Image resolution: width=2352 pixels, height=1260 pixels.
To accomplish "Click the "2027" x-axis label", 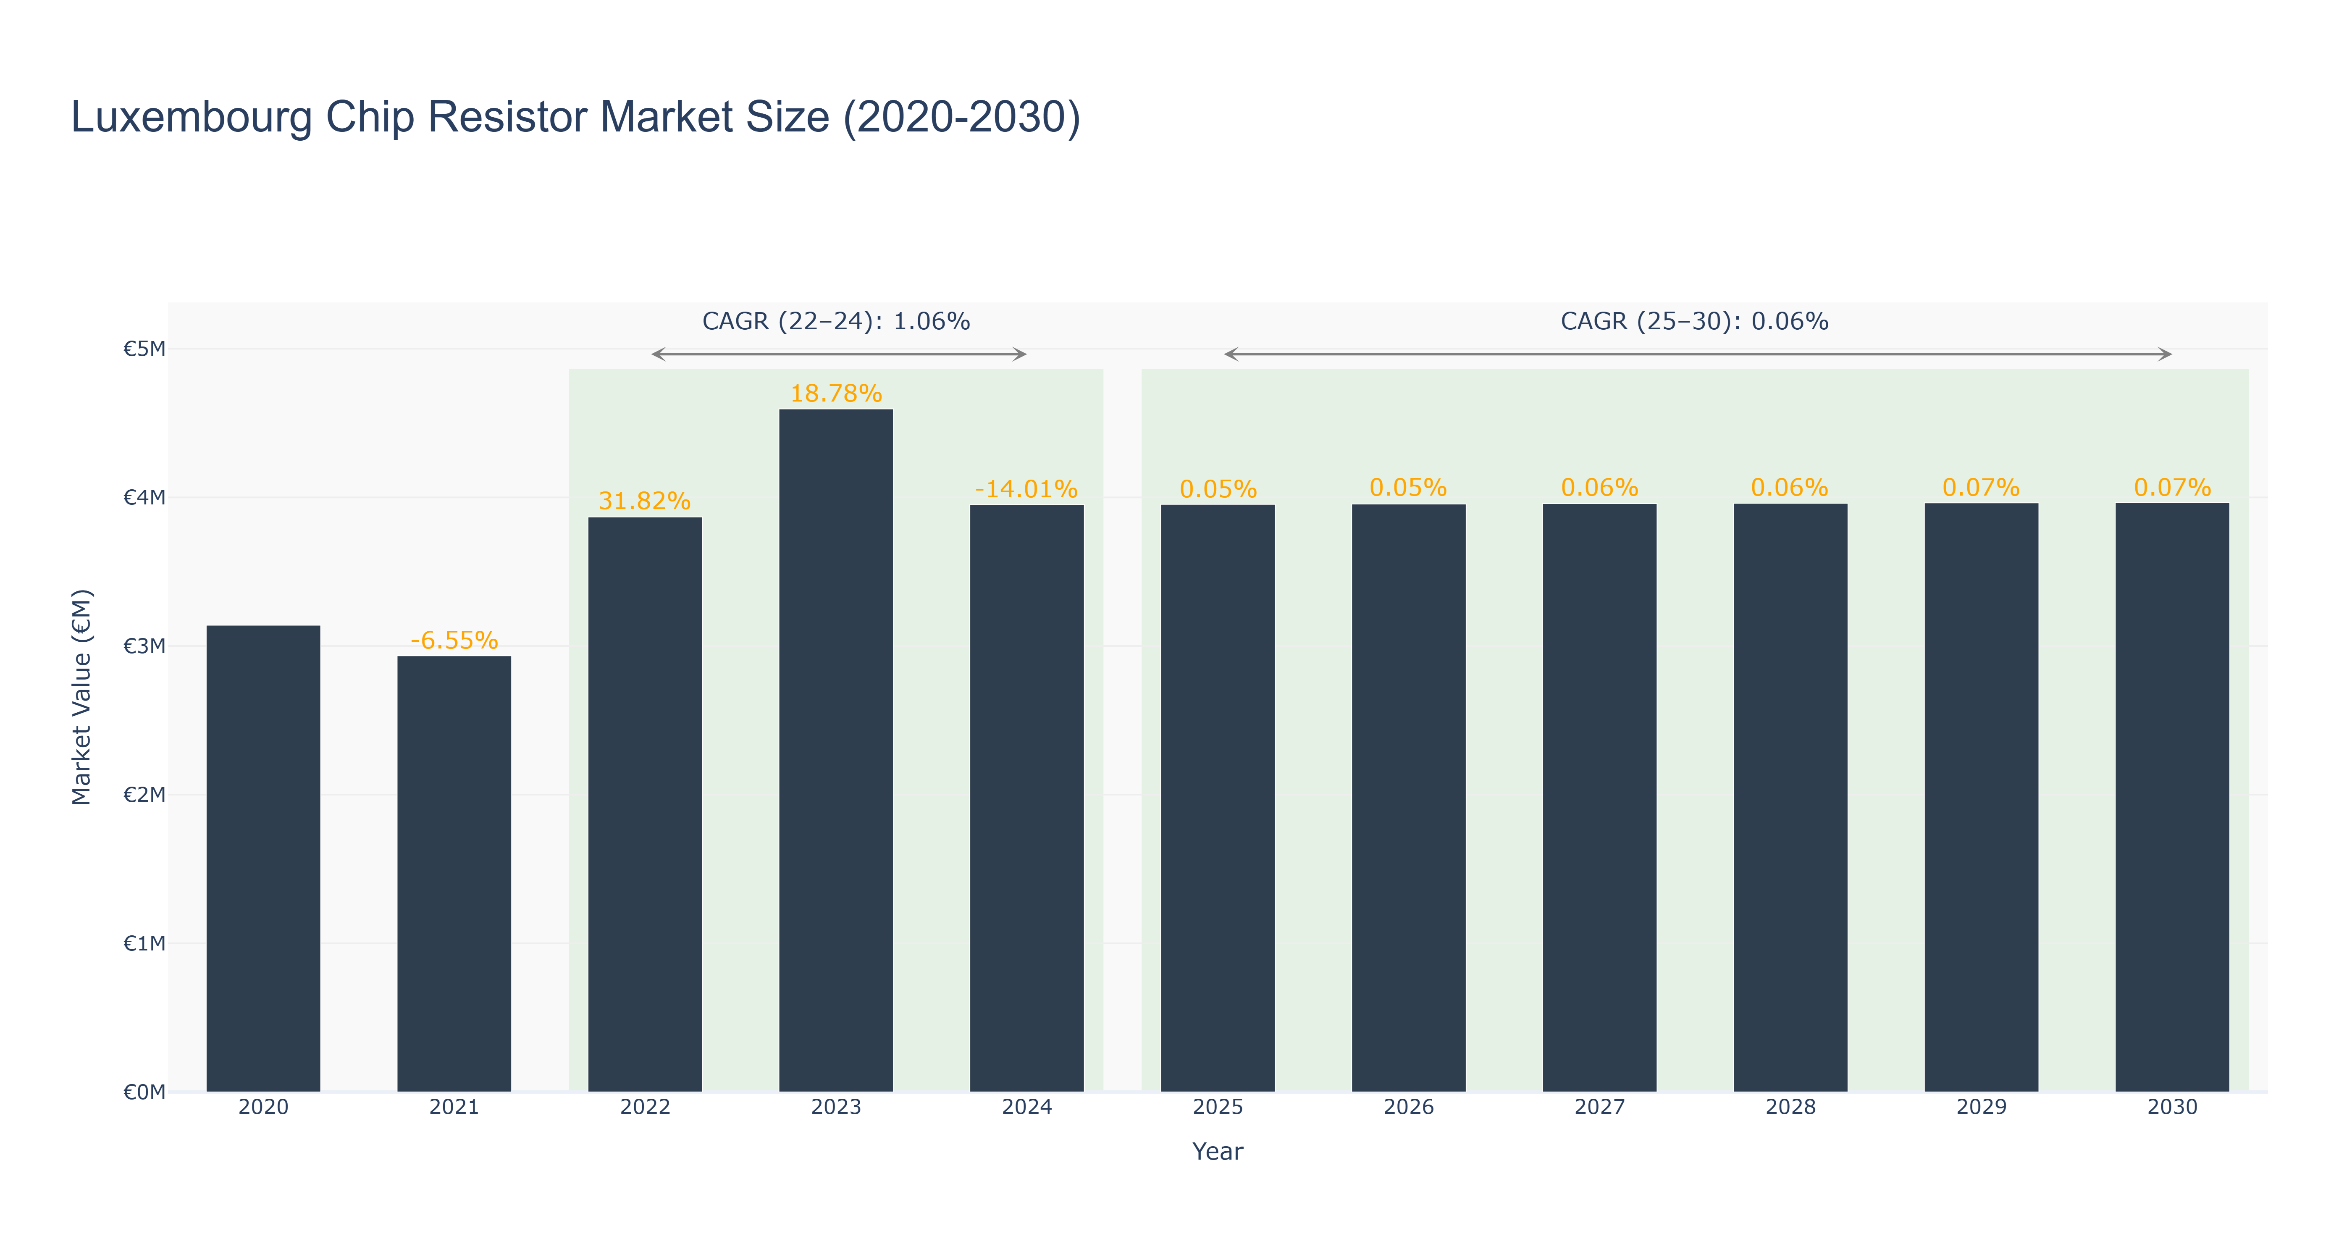I will click(x=1599, y=1108).
